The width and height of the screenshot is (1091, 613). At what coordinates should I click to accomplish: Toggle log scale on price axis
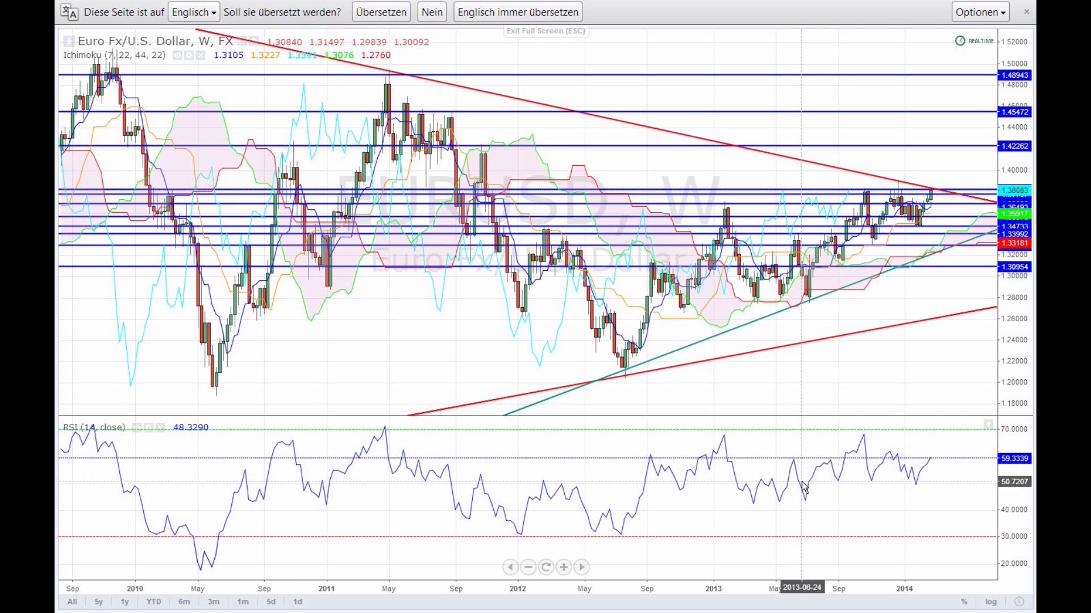(x=991, y=602)
